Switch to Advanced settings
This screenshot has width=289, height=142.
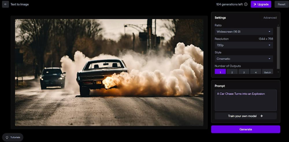270,18
